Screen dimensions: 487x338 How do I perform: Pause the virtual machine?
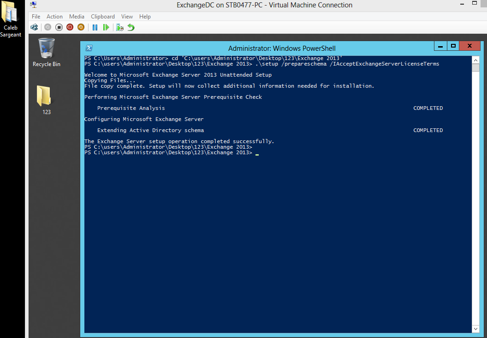pyautogui.click(x=95, y=27)
